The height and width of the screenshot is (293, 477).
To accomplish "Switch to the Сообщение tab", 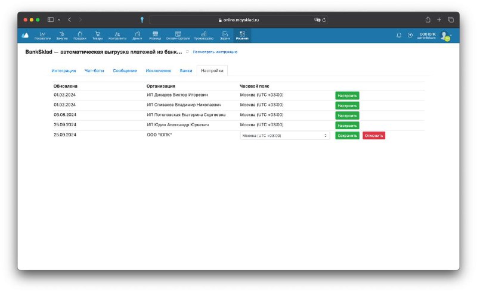I will point(125,70).
